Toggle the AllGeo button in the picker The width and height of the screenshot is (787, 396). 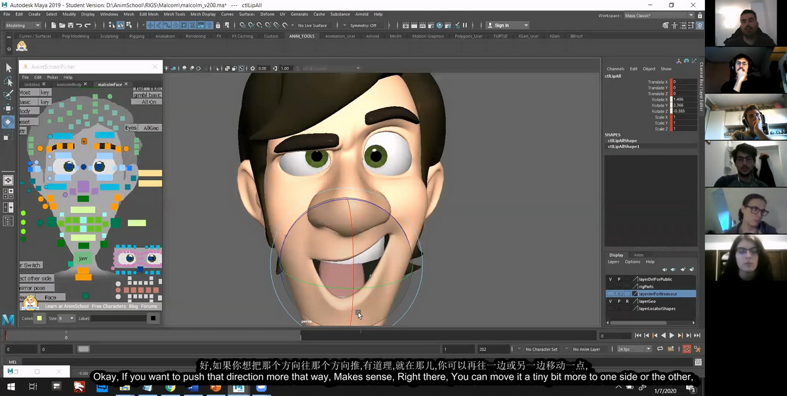151,128
